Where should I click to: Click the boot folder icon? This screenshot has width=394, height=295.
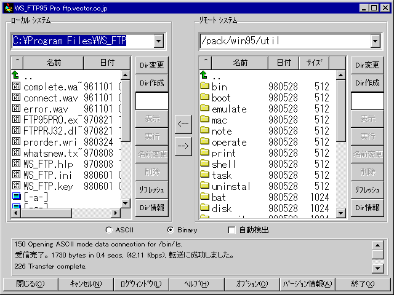click(205, 97)
